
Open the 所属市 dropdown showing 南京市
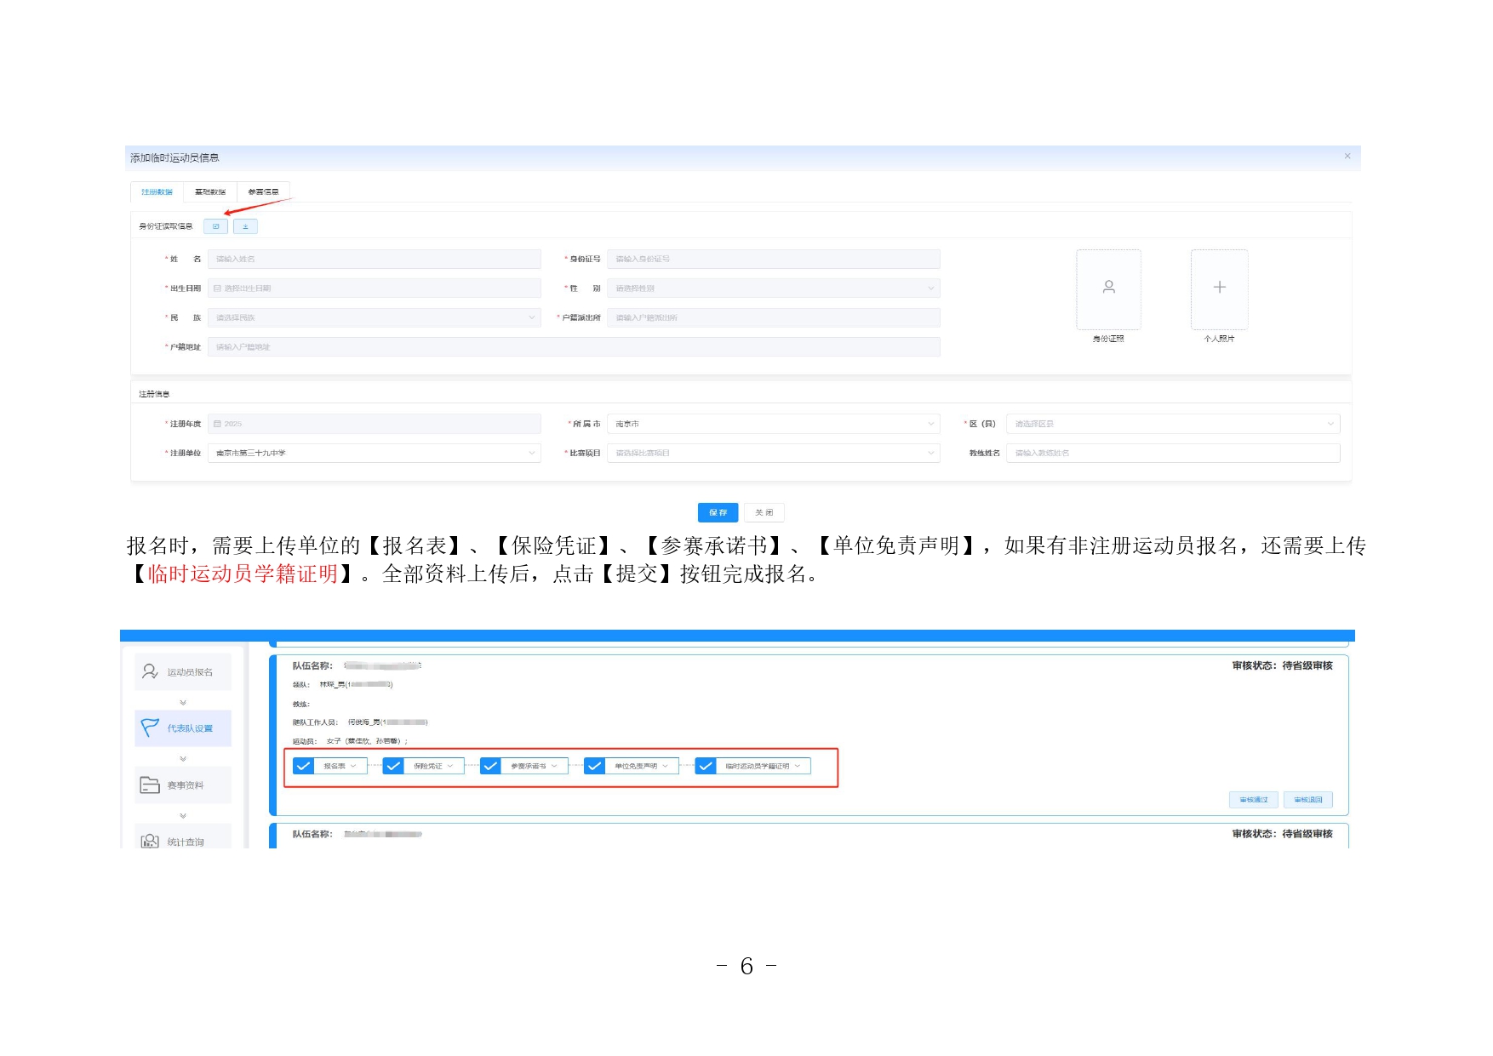point(773,424)
